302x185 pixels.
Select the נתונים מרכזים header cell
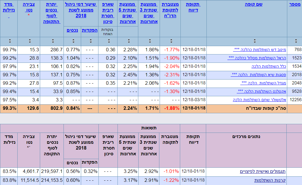[246, 150]
